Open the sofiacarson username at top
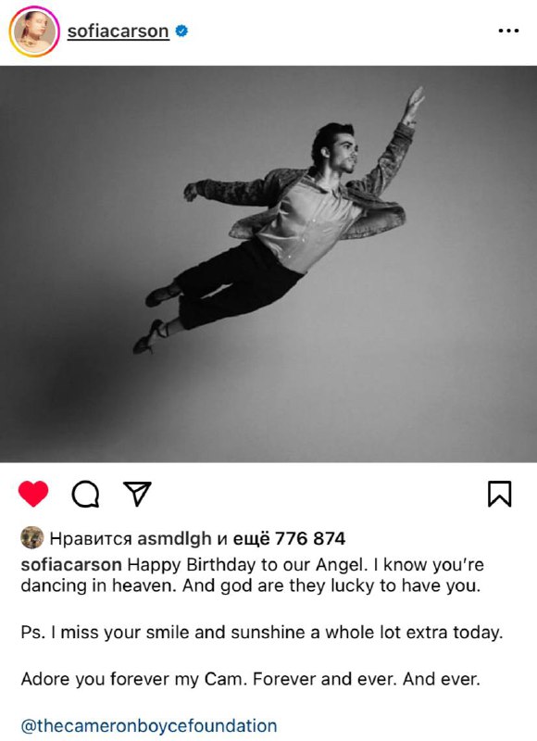This screenshot has height=741, width=537. tap(119, 31)
